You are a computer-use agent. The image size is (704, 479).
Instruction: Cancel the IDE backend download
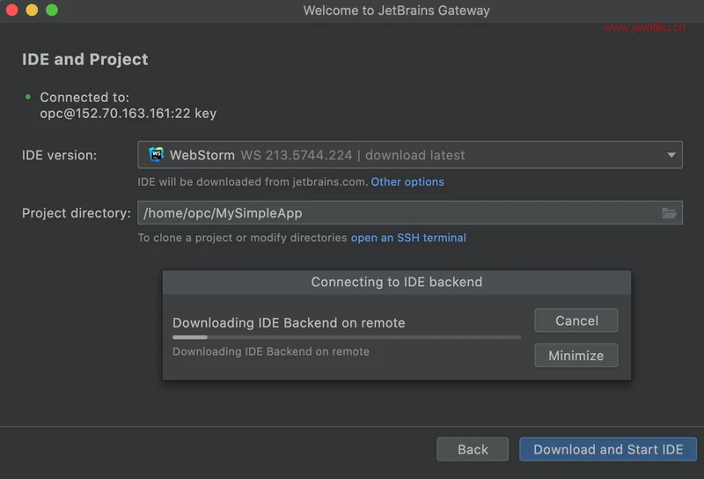[x=576, y=321]
